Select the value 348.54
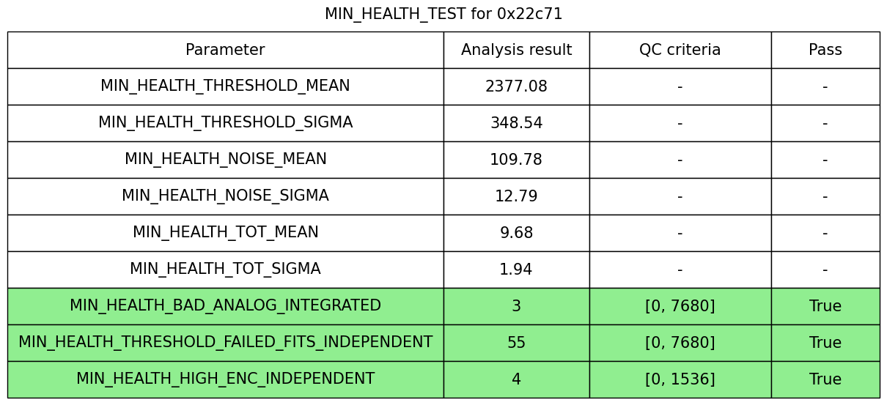 tap(516, 123)
